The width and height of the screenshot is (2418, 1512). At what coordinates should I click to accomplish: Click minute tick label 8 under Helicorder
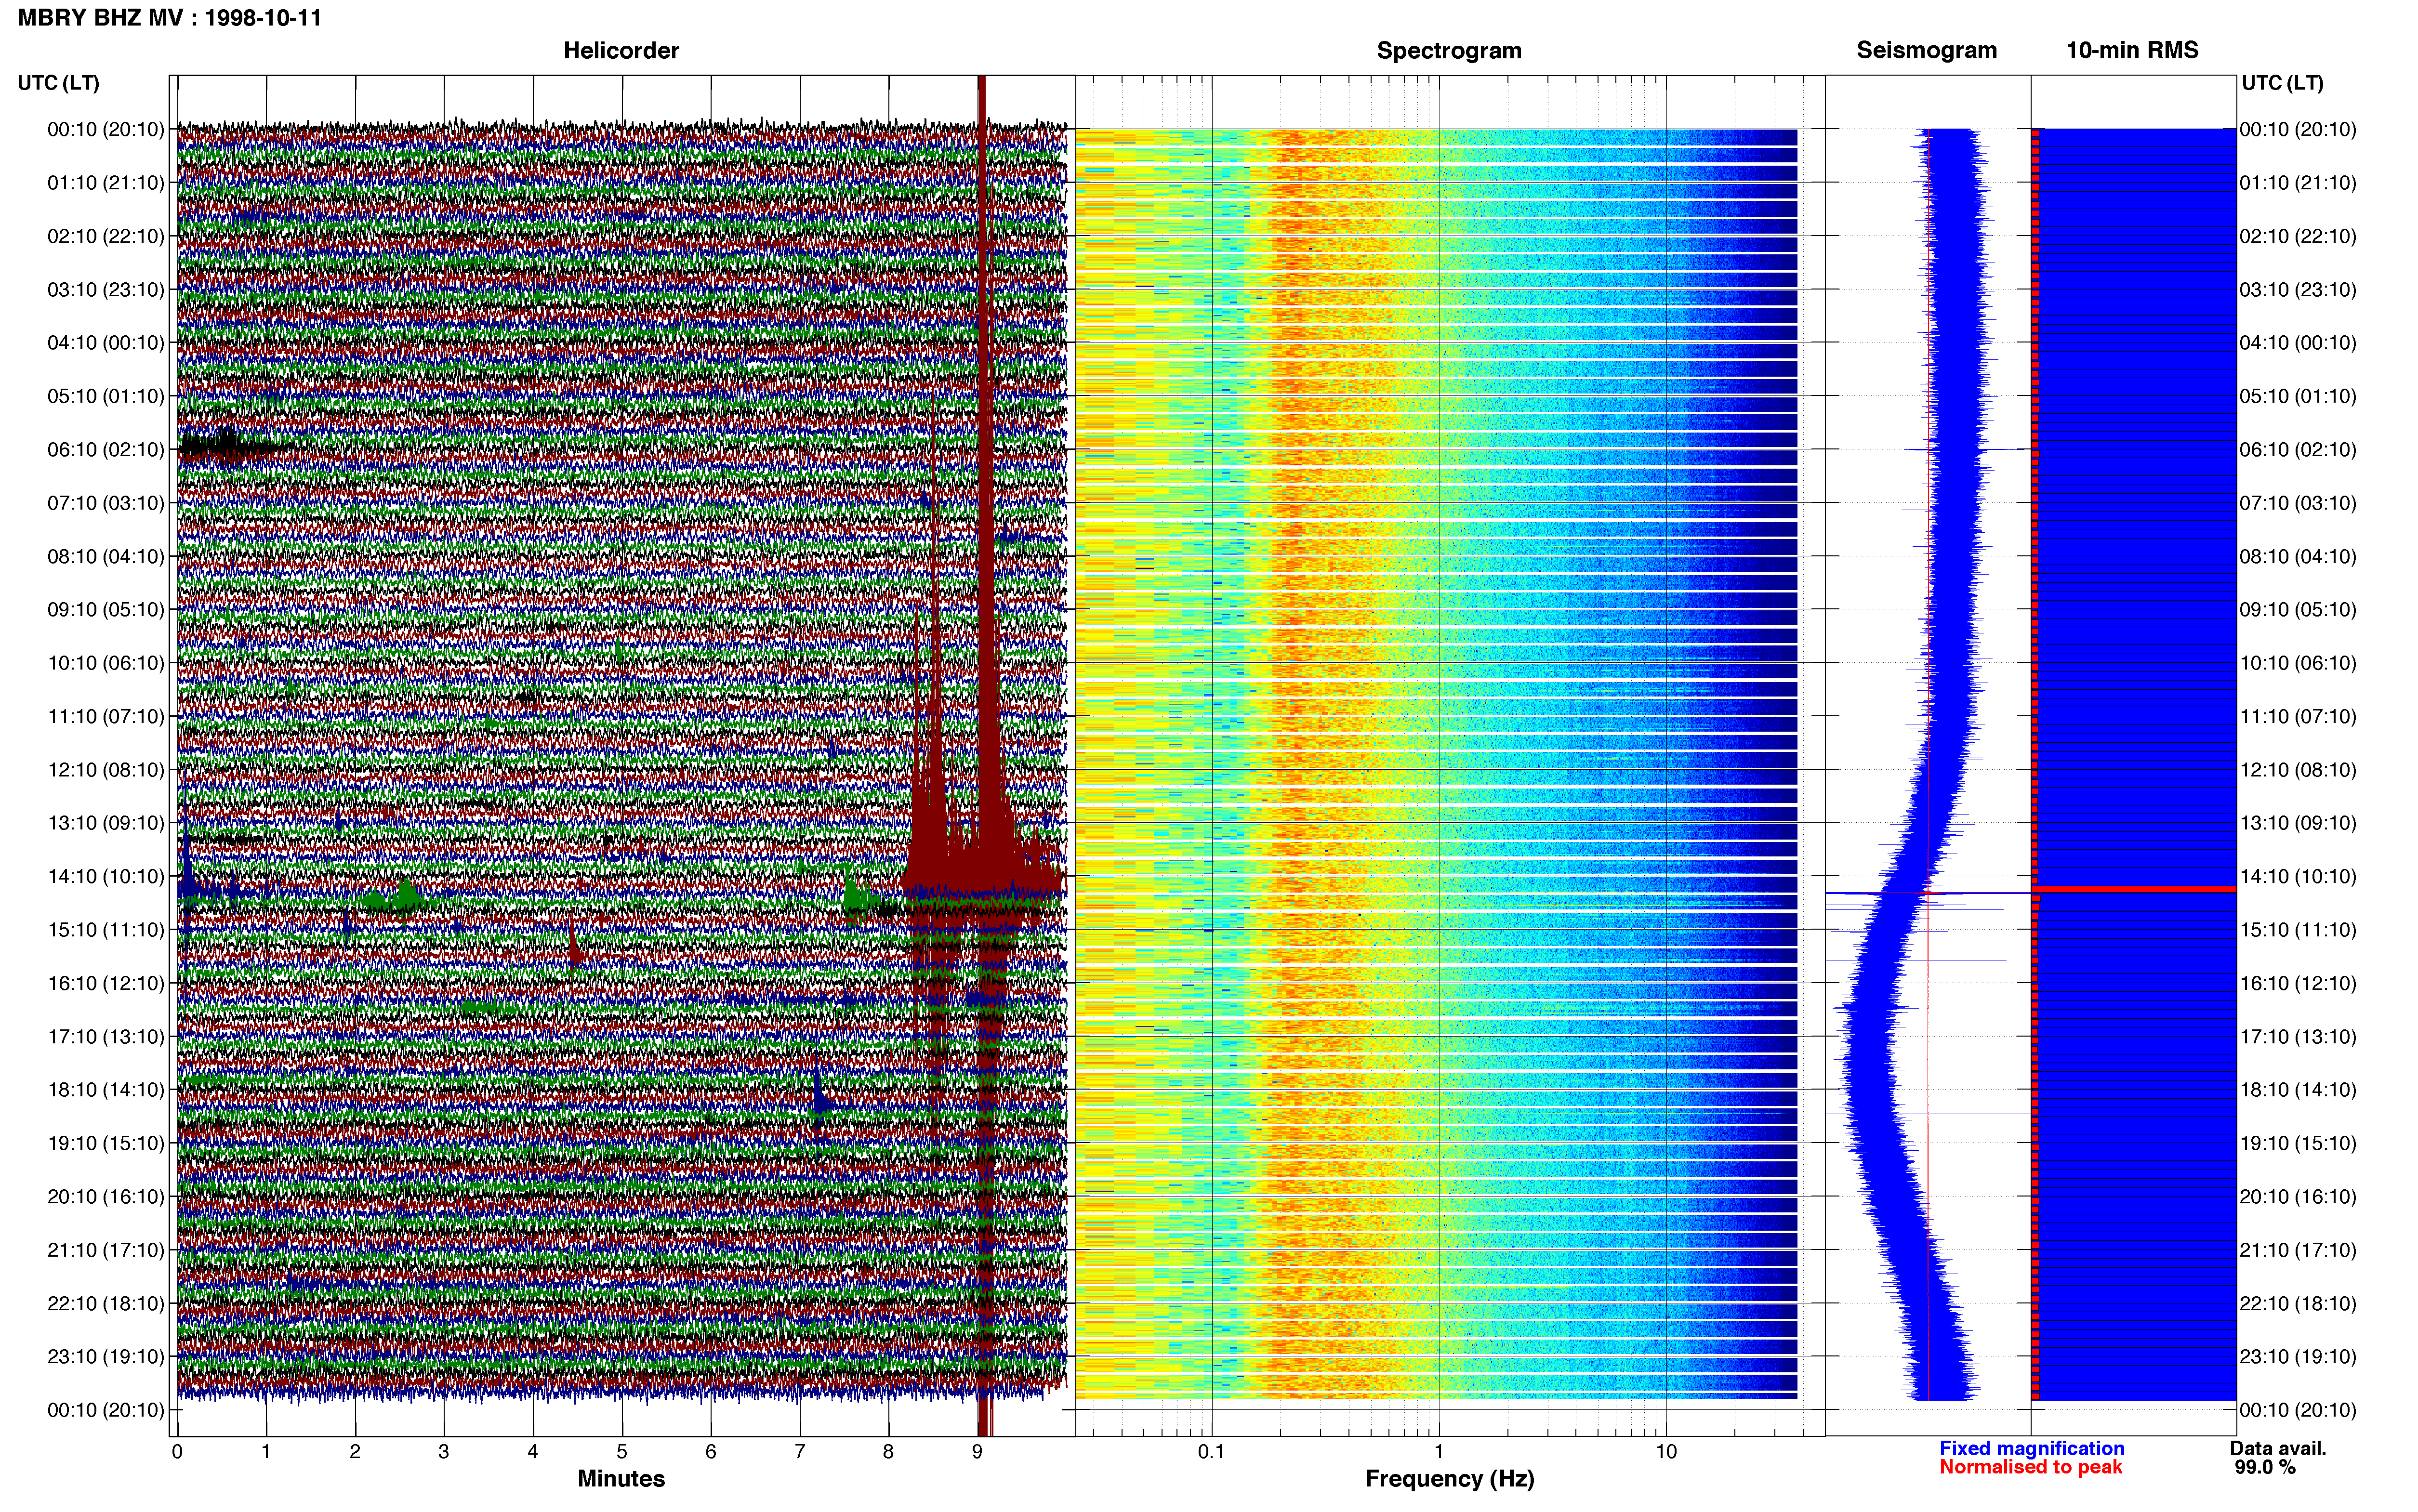tap(888, 1452)
